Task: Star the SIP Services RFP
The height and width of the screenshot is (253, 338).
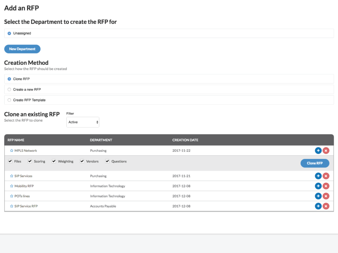Action: click(x=12, y=176)
